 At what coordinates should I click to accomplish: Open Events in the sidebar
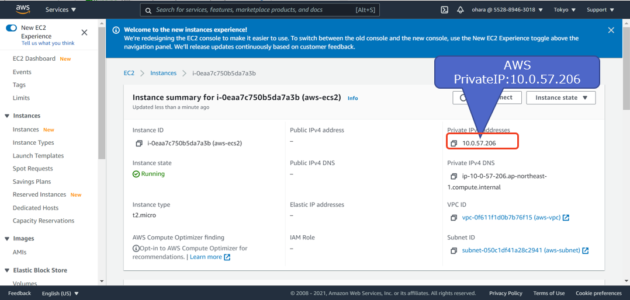point(22,72)
